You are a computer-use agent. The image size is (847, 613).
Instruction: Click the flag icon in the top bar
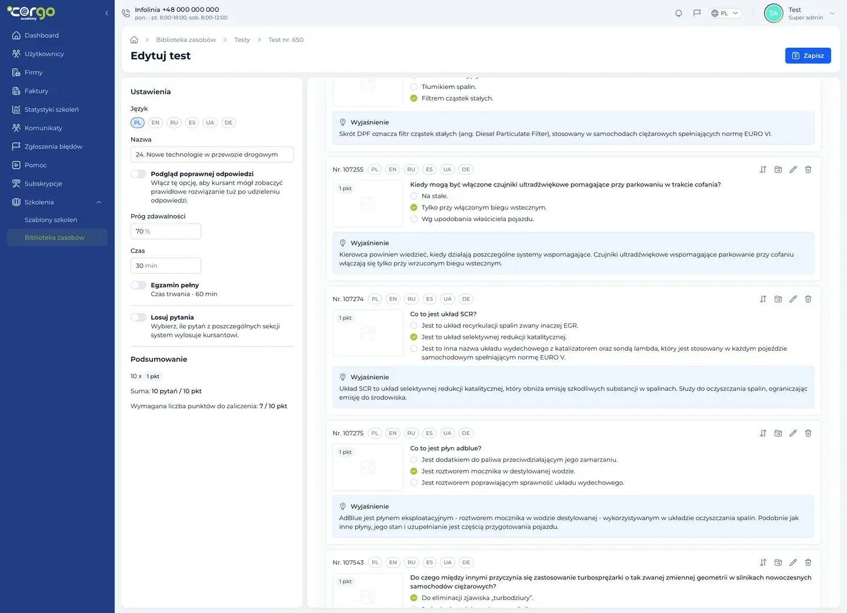click(x=697, y=13)
